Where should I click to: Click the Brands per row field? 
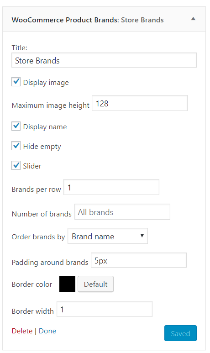pyautogui.click(x=111, y=187)
